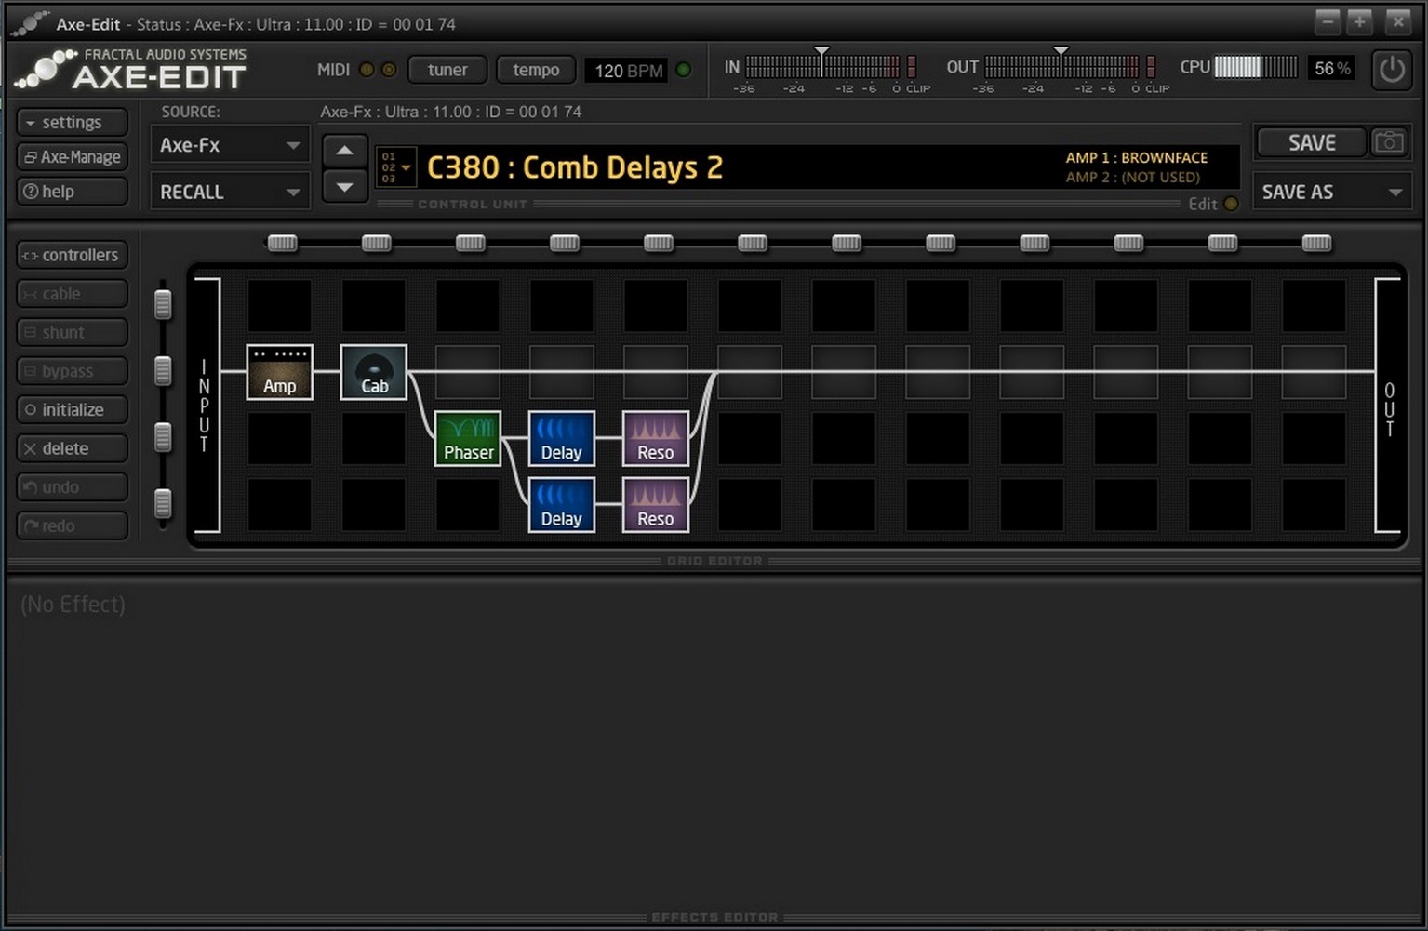Select the Amp block in the grid
Image resolution: width=1428 pixels, height=931 pixels.
coord(279,372)
